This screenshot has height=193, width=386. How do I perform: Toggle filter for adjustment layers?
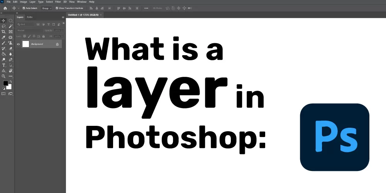coord(43,24)
